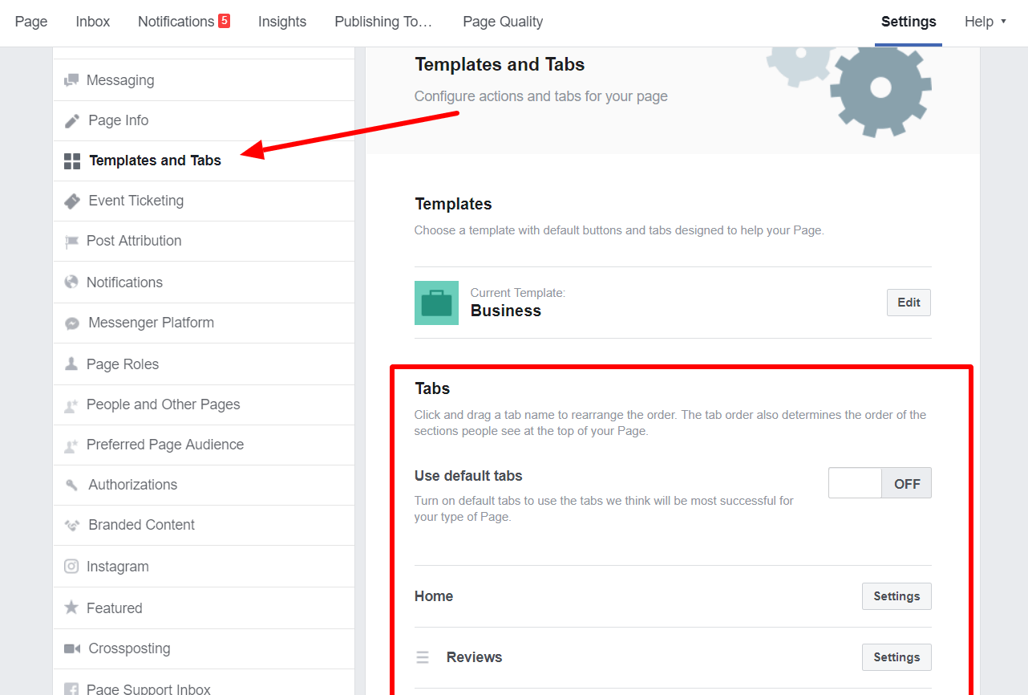Switch to the Insights tab

[282, 22]
